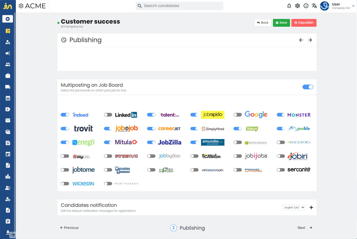Go to previous section with left arrow
The image size is (357, 239).
301,40
